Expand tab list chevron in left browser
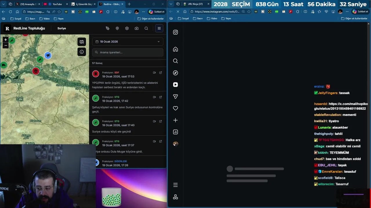Image resolution: width=371 pixels, height=208 pixels. pyautogui.click(x=3, y=4)
